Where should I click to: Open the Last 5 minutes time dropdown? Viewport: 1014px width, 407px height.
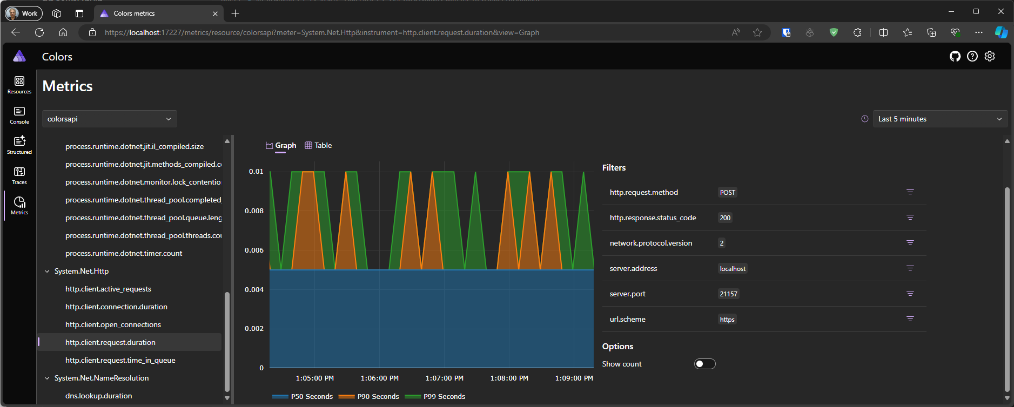pyautogui.click(x=939, y=119)
